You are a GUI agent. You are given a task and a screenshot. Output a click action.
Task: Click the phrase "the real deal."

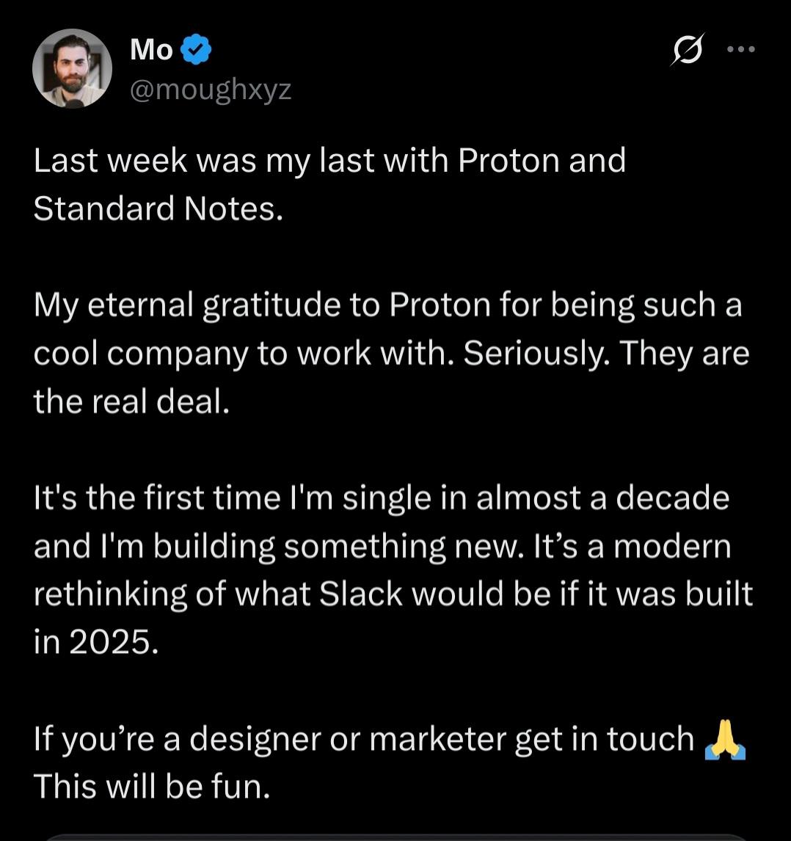[x=132, y=402]
